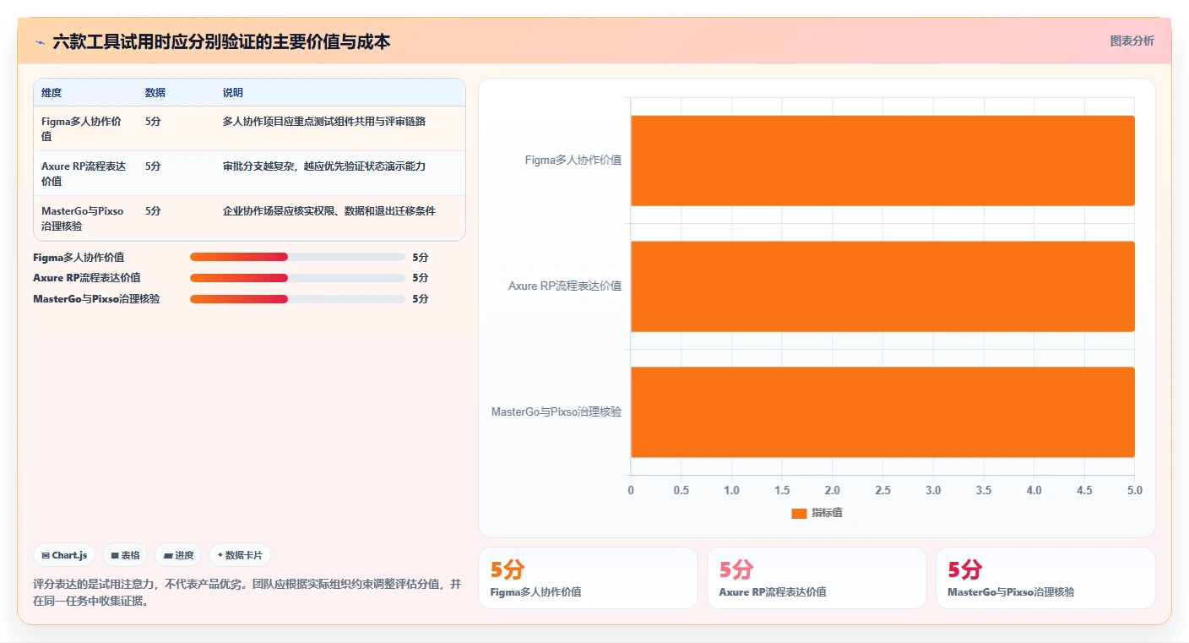Click the Axure RP流程表达价值 chart bar
The image size is (1189, 643).
882,286
